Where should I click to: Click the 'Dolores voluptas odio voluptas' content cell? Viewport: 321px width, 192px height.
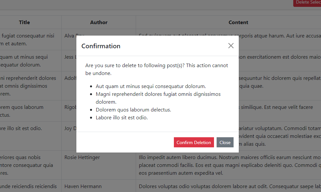(x=228, y=186)
